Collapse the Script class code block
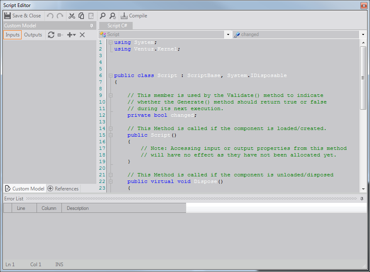 click(110, 75)
